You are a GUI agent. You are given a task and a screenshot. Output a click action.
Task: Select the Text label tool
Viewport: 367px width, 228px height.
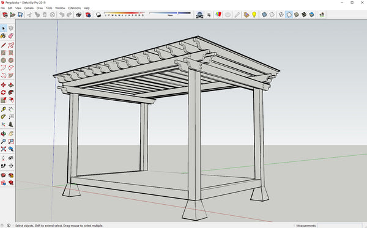pos(11,117)
